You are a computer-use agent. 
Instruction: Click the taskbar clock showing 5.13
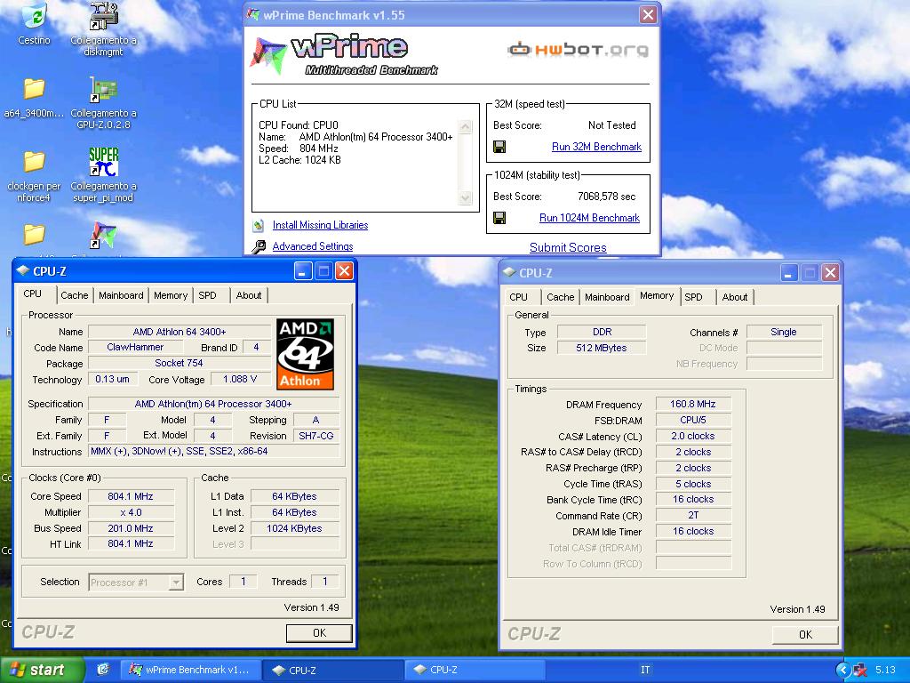pos(886,670)
